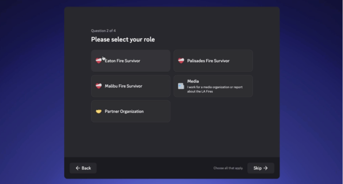The width and height of the screenshot is (343, 184).
Task: Click the 'Choose all that apply' hint text
Action: point(228,168)
